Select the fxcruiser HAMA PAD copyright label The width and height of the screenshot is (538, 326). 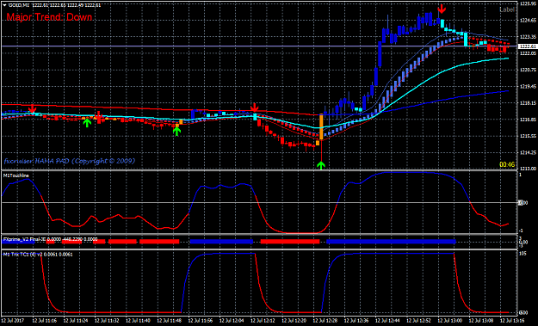pyautogui.click(x=70, y=161)
